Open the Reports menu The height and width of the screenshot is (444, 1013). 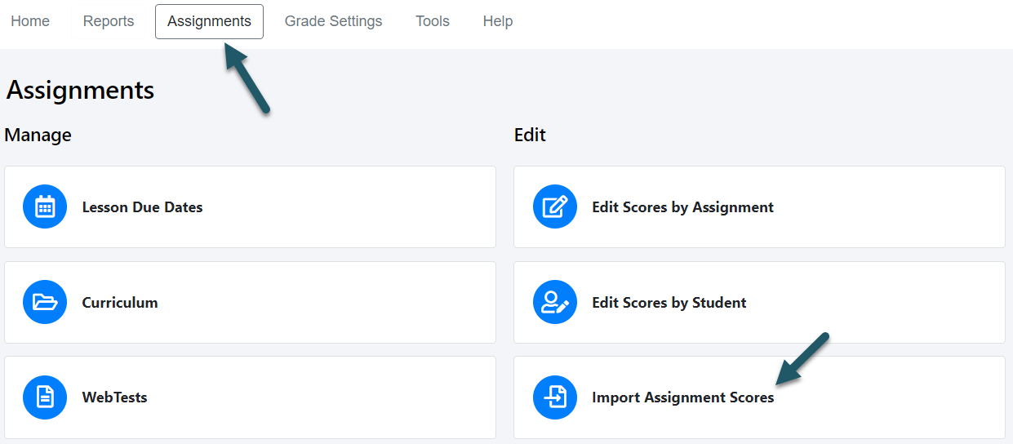pyautogui.click(x=109, y=21)
